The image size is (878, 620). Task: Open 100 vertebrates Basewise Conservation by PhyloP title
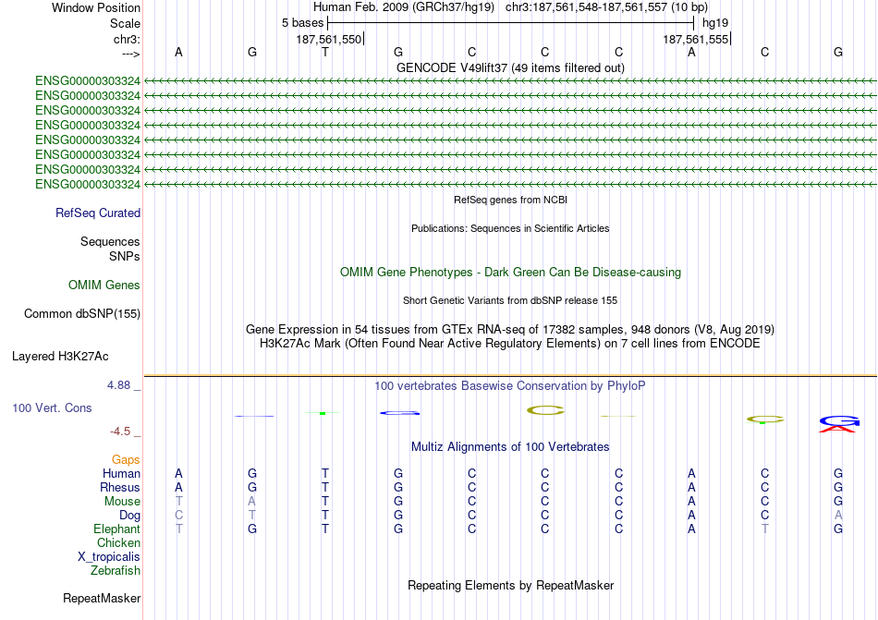(x=510, y=385)
